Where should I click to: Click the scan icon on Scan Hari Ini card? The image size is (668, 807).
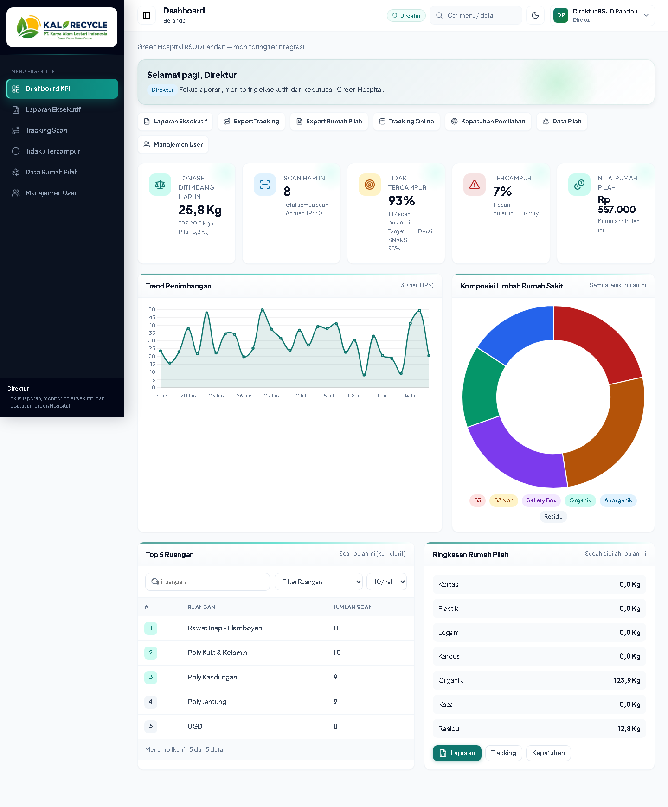265,185
